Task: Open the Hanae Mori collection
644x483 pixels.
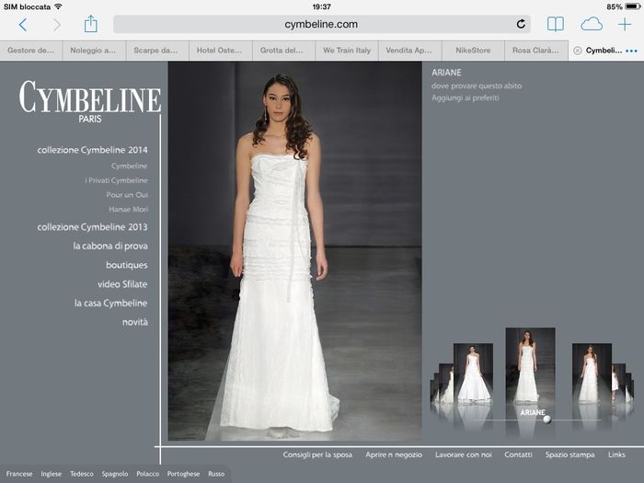Action: click(128, 209)
